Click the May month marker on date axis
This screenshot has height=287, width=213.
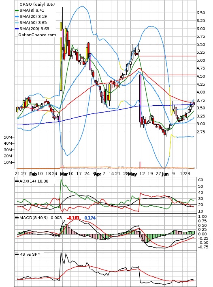[x=132, y=174]
